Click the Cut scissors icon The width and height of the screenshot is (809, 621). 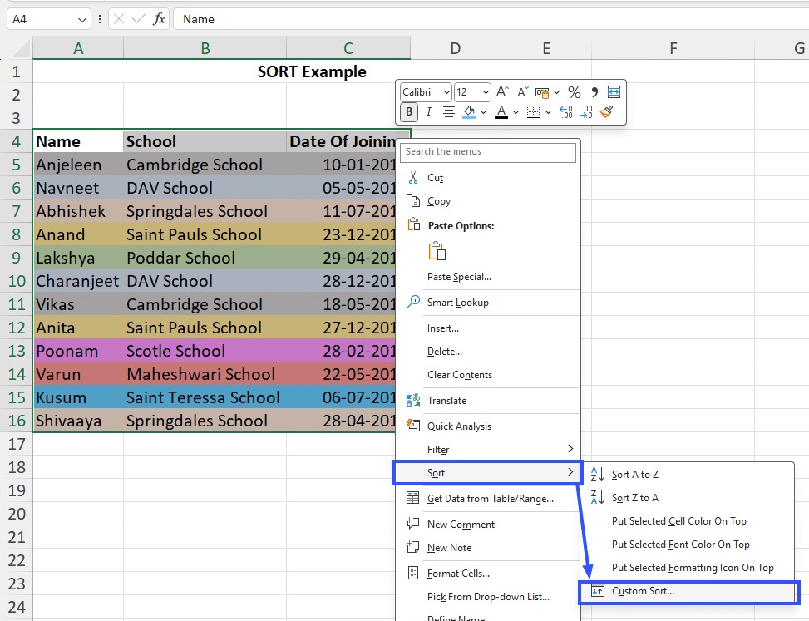[412, 177]
